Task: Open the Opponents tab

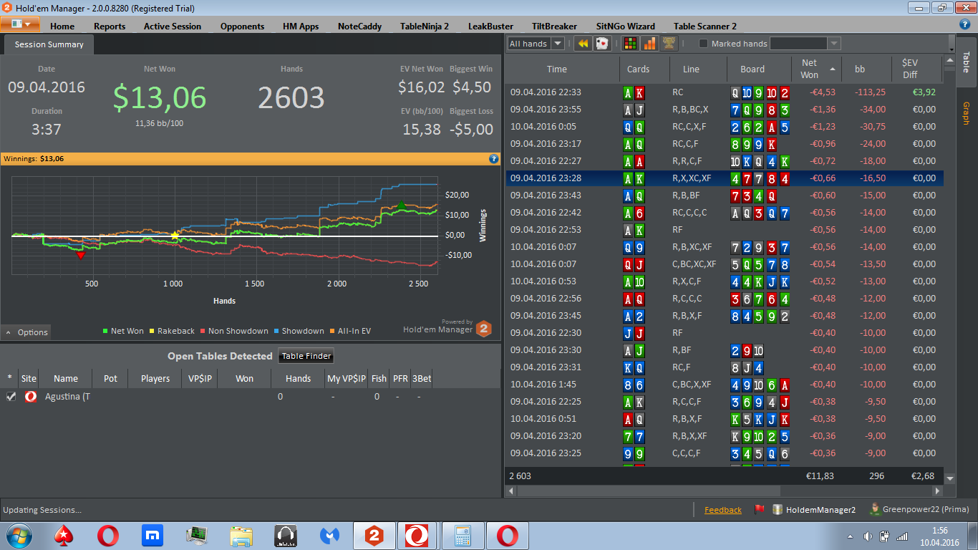Action: pyautogui.click(x=242, y=26)
